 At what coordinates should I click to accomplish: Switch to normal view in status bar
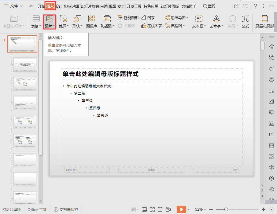[x=144, y=209]
